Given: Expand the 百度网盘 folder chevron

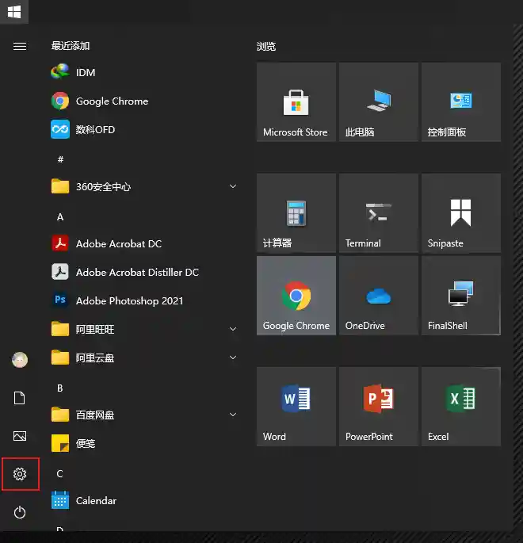Looking at the screenshot, I should (233, 415).
